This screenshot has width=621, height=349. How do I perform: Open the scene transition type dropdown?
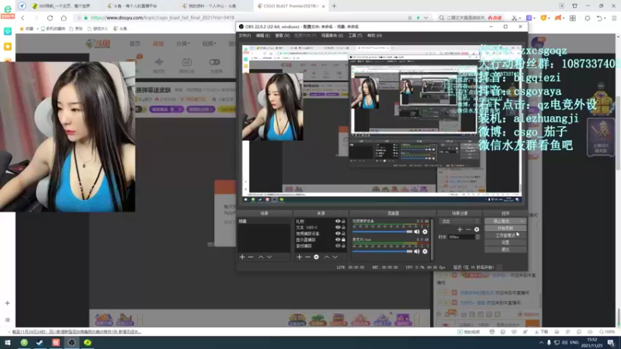coord(460,221)
